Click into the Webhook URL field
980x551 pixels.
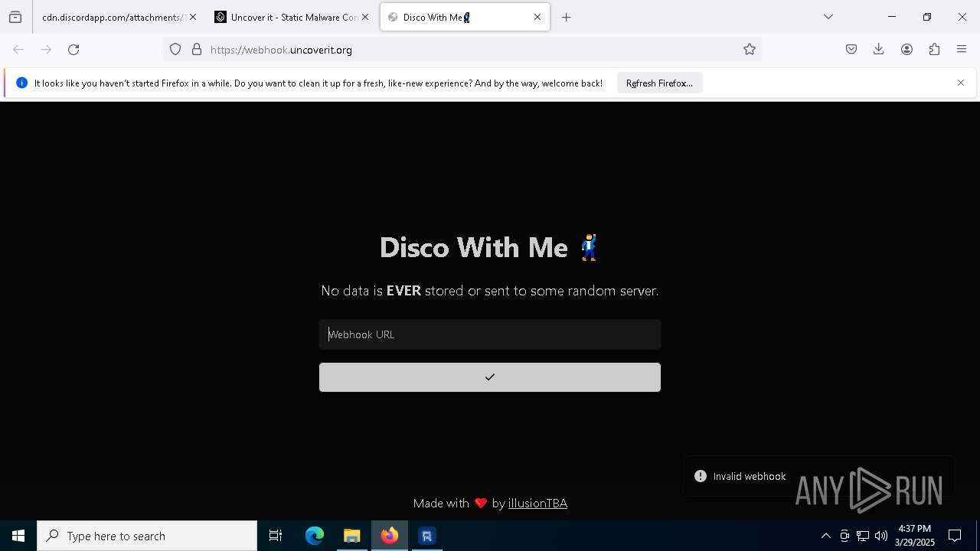(490, 334)
